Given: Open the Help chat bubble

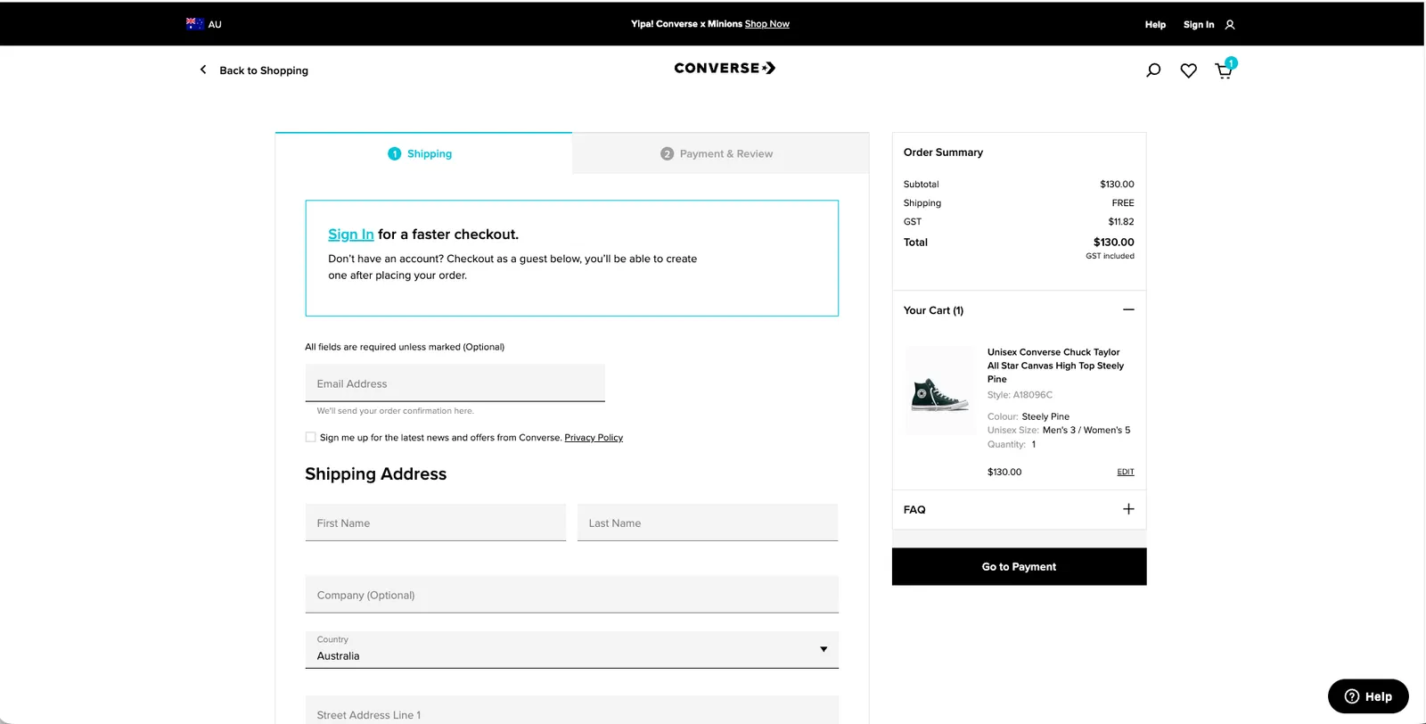Looking at the screenshot, I should tap(1368, 696).
